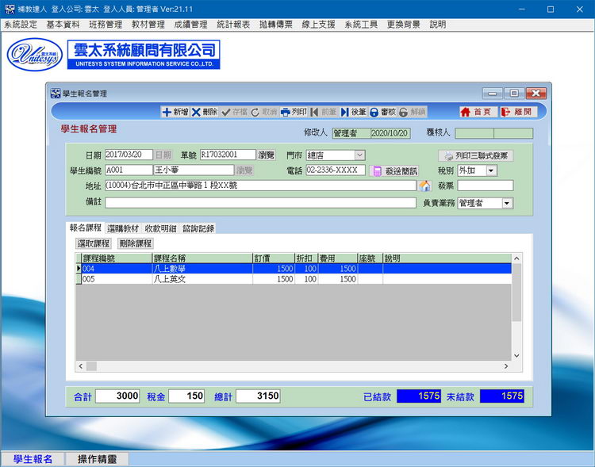Switch to the 收款明細 tab
The image size is (595, 467).
pos(160,228)
